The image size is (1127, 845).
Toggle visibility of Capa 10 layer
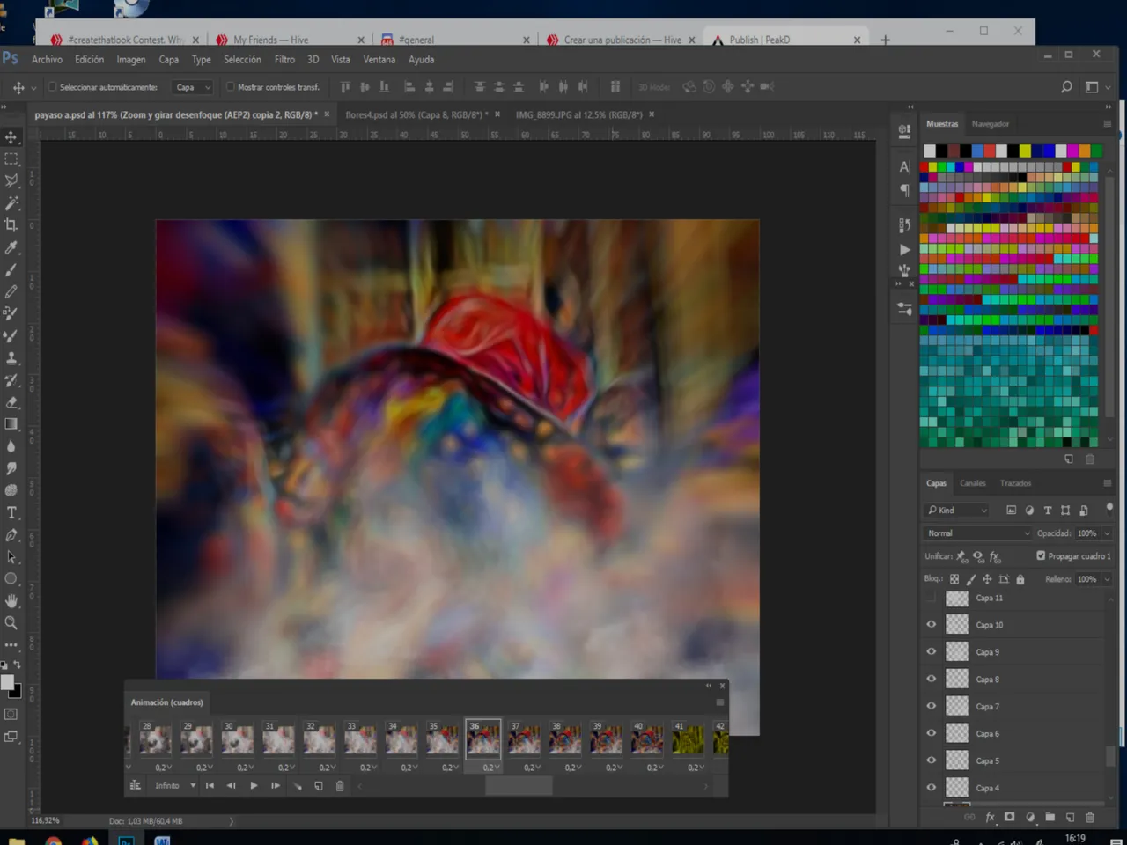931,625
